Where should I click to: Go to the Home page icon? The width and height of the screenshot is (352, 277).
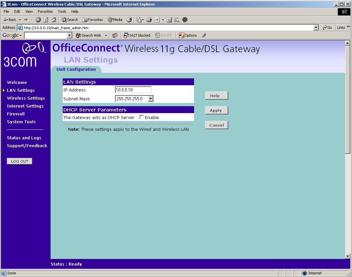pyautogui.click(x=54, y=20)
